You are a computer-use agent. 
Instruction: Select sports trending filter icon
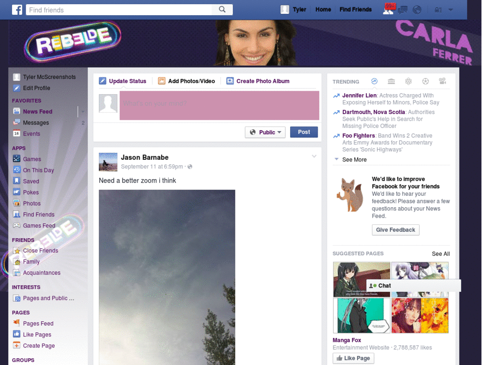tap(426, 81)
